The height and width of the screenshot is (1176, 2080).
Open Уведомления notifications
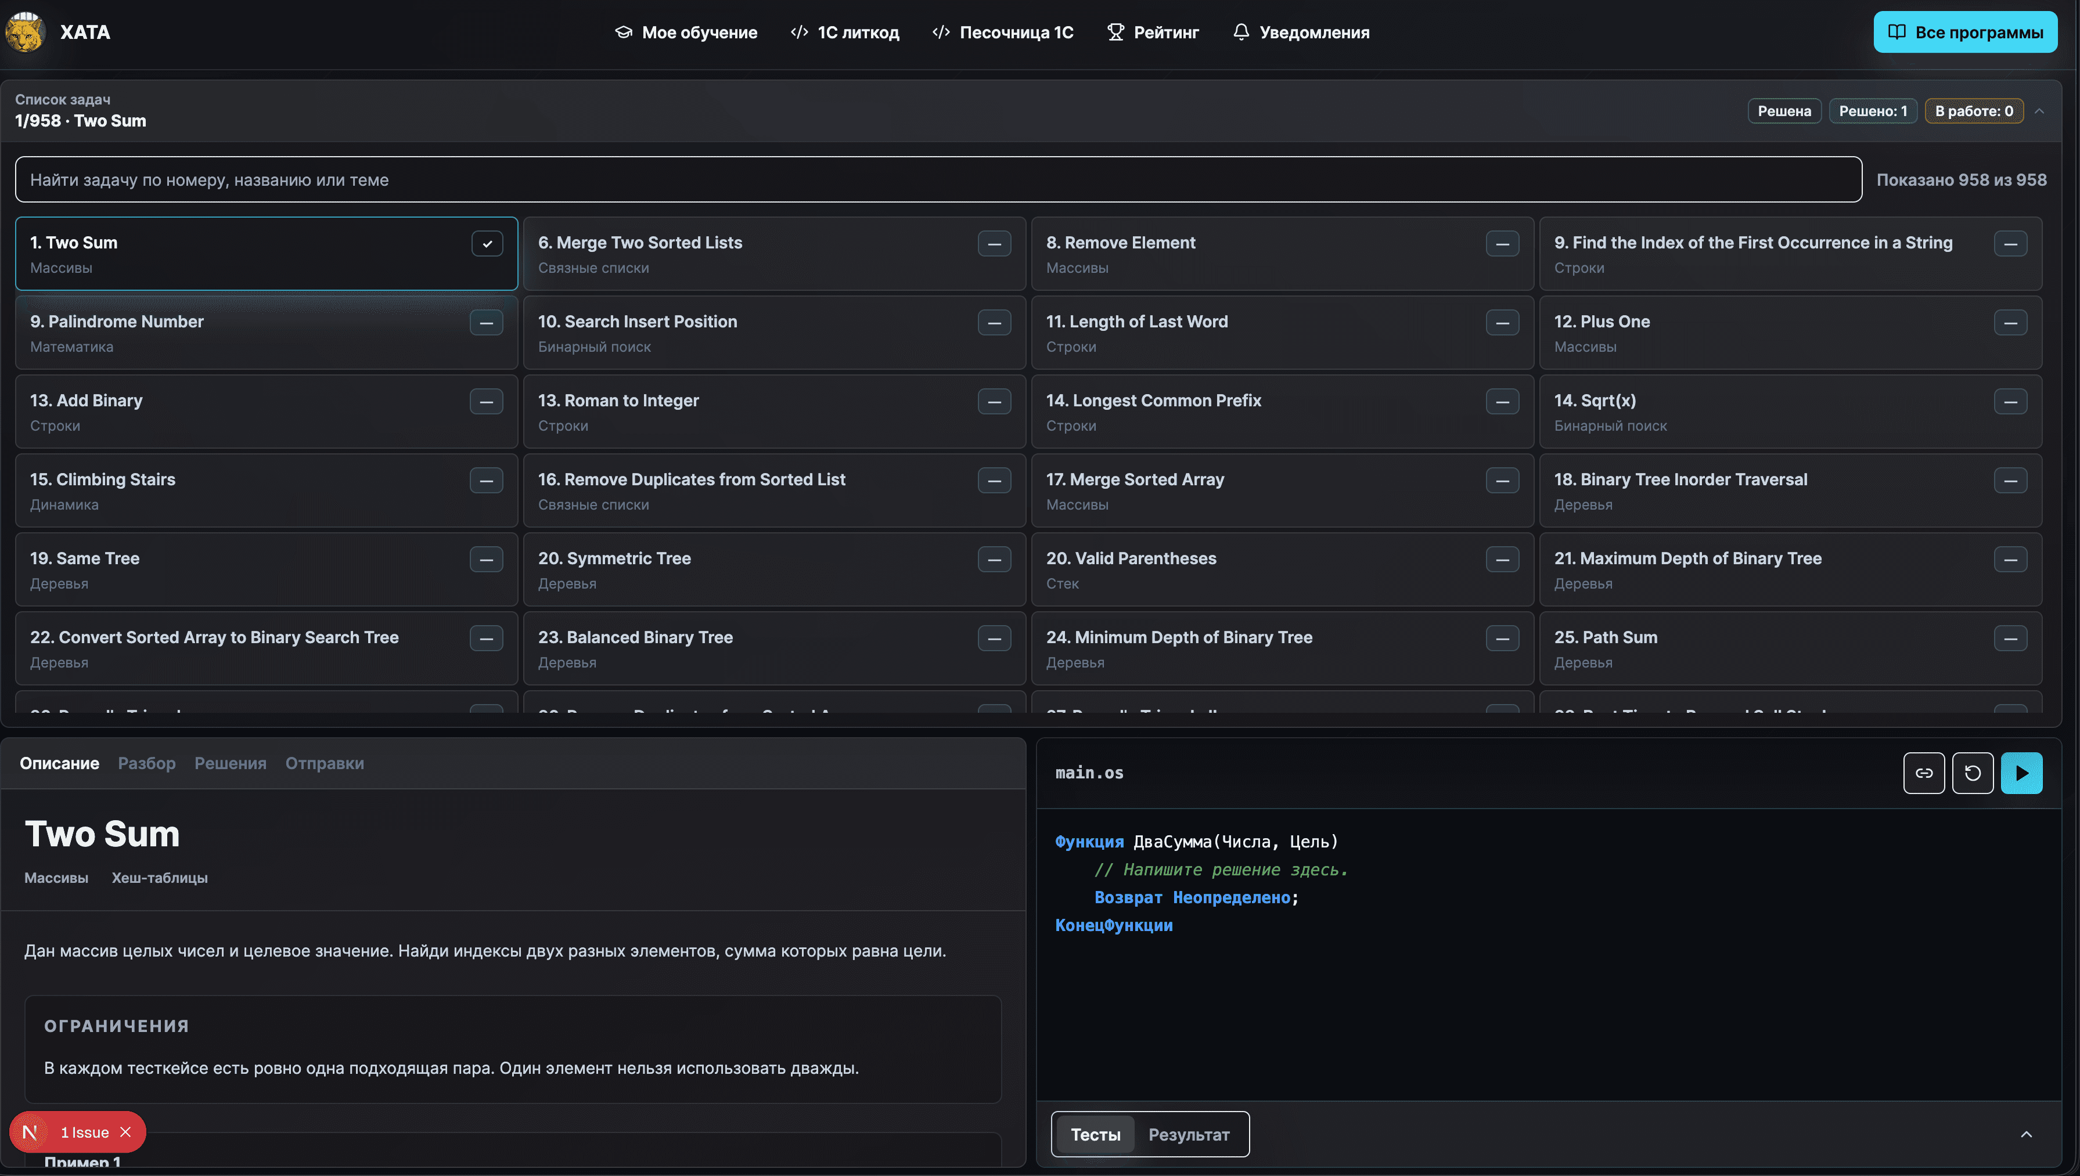1301,33
